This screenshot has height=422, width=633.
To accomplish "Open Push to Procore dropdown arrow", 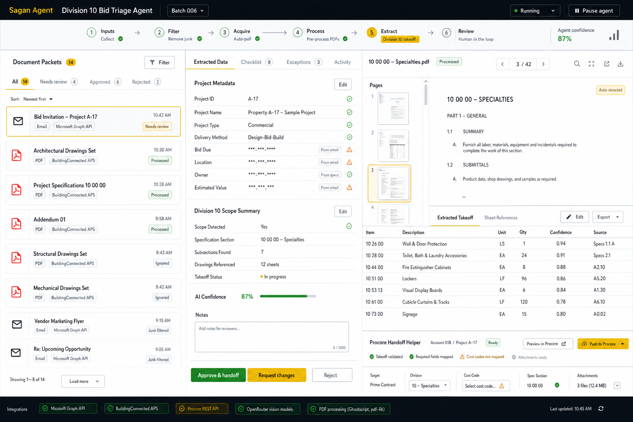I will coord(623,344).
